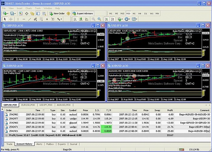The image size is (212, 152).
Task: Open the File menu
Action: (x=4, y=8)
